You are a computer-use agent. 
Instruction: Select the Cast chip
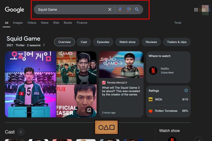tap(84, 42)
